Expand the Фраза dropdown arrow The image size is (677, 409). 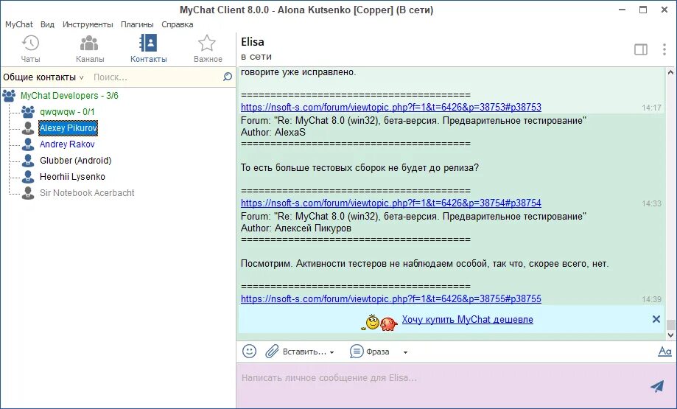coord(405,352)
